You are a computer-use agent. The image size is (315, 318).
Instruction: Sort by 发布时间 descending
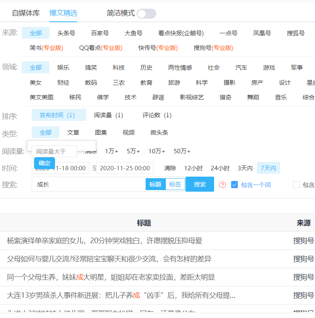pyautogui.click(x=59, y=115)
